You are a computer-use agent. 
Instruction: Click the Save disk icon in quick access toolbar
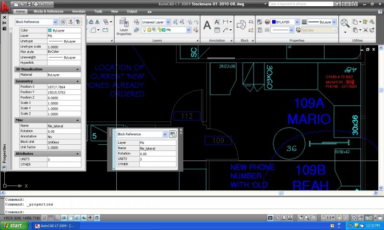tap(29, 4)
